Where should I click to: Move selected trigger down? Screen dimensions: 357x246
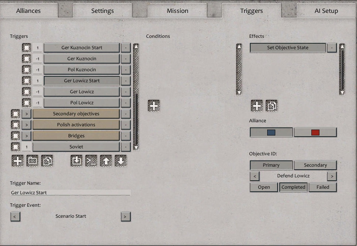(x=121, y=161)
